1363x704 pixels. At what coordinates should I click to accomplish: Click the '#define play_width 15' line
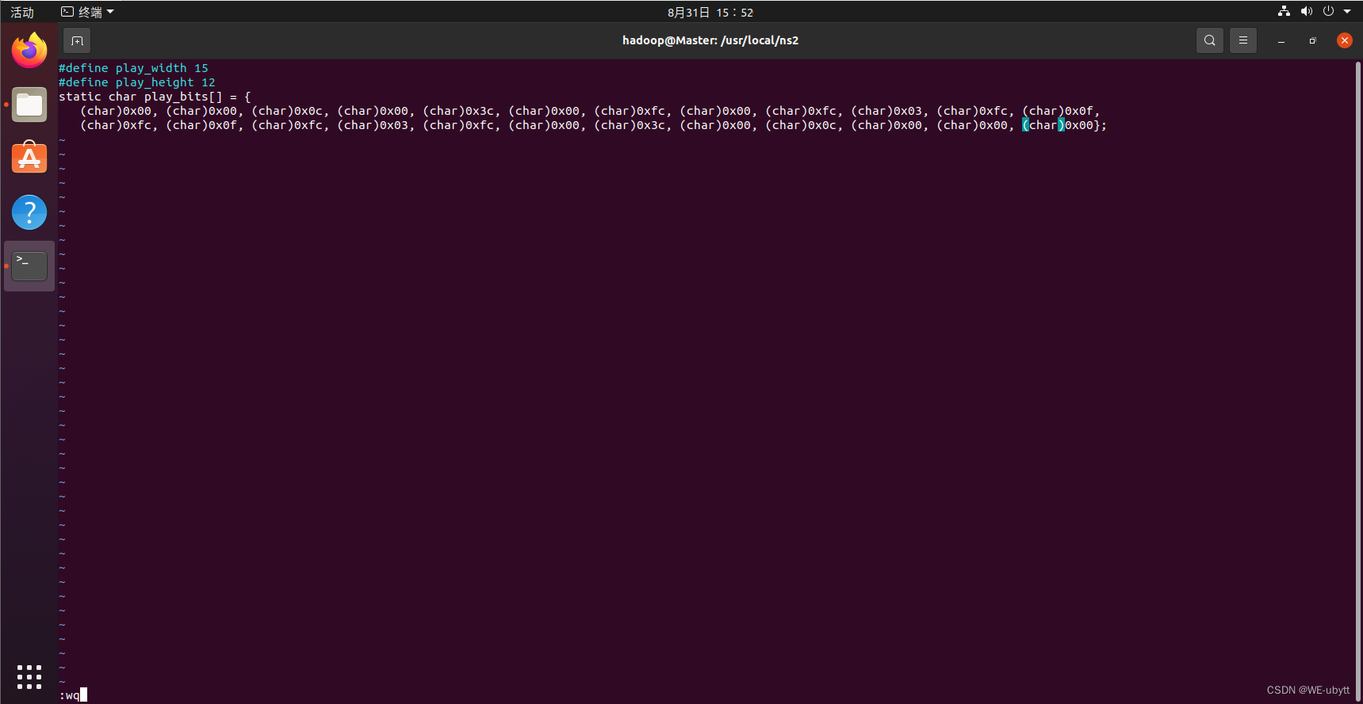pos(133,68)
